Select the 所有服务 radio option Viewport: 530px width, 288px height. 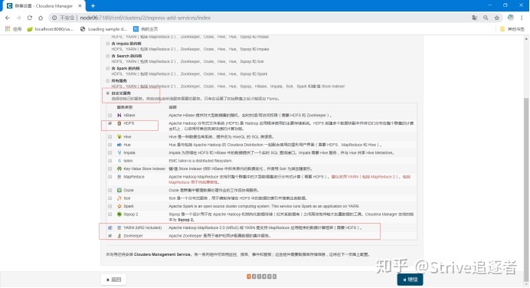point(107,80)
